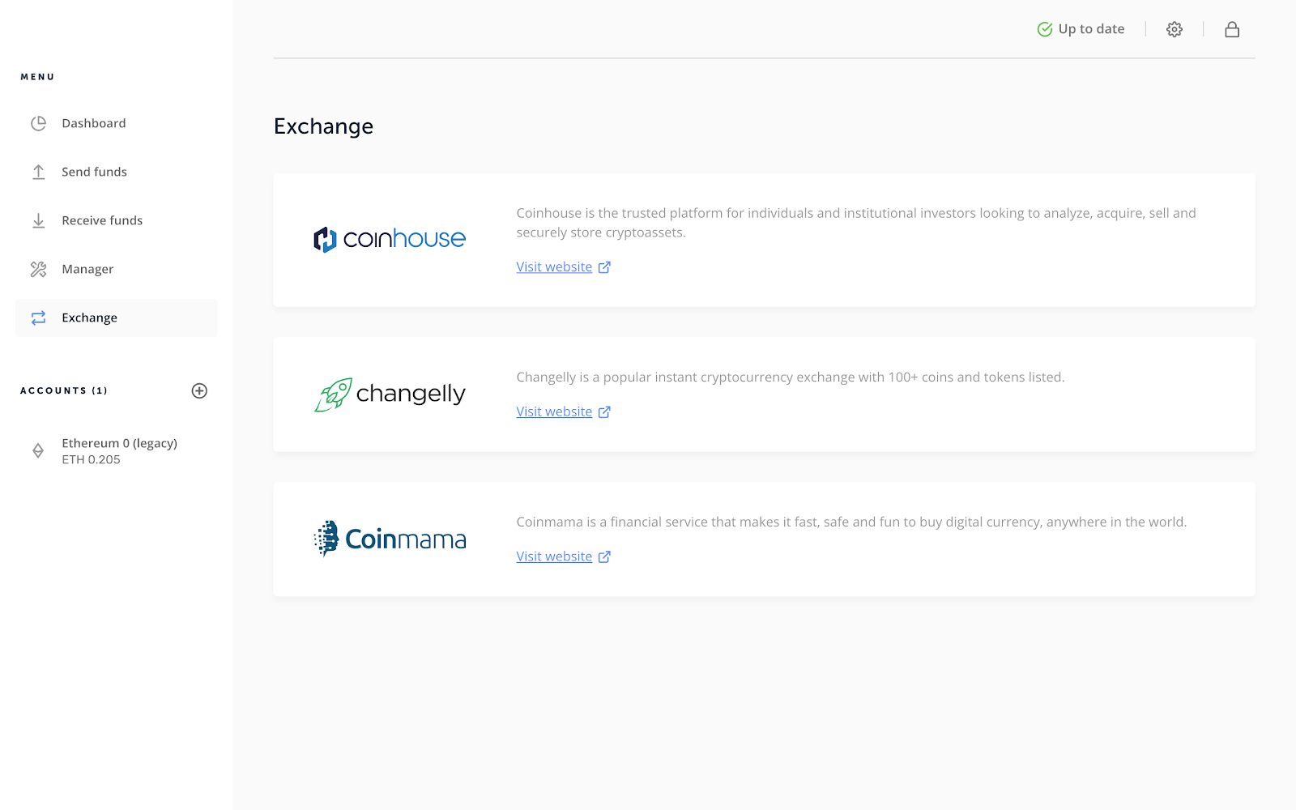This screenshot has height=810, width=1296.
Task: Select the Dashboard icon in sidebar
Action: click(x=37, y=123)
